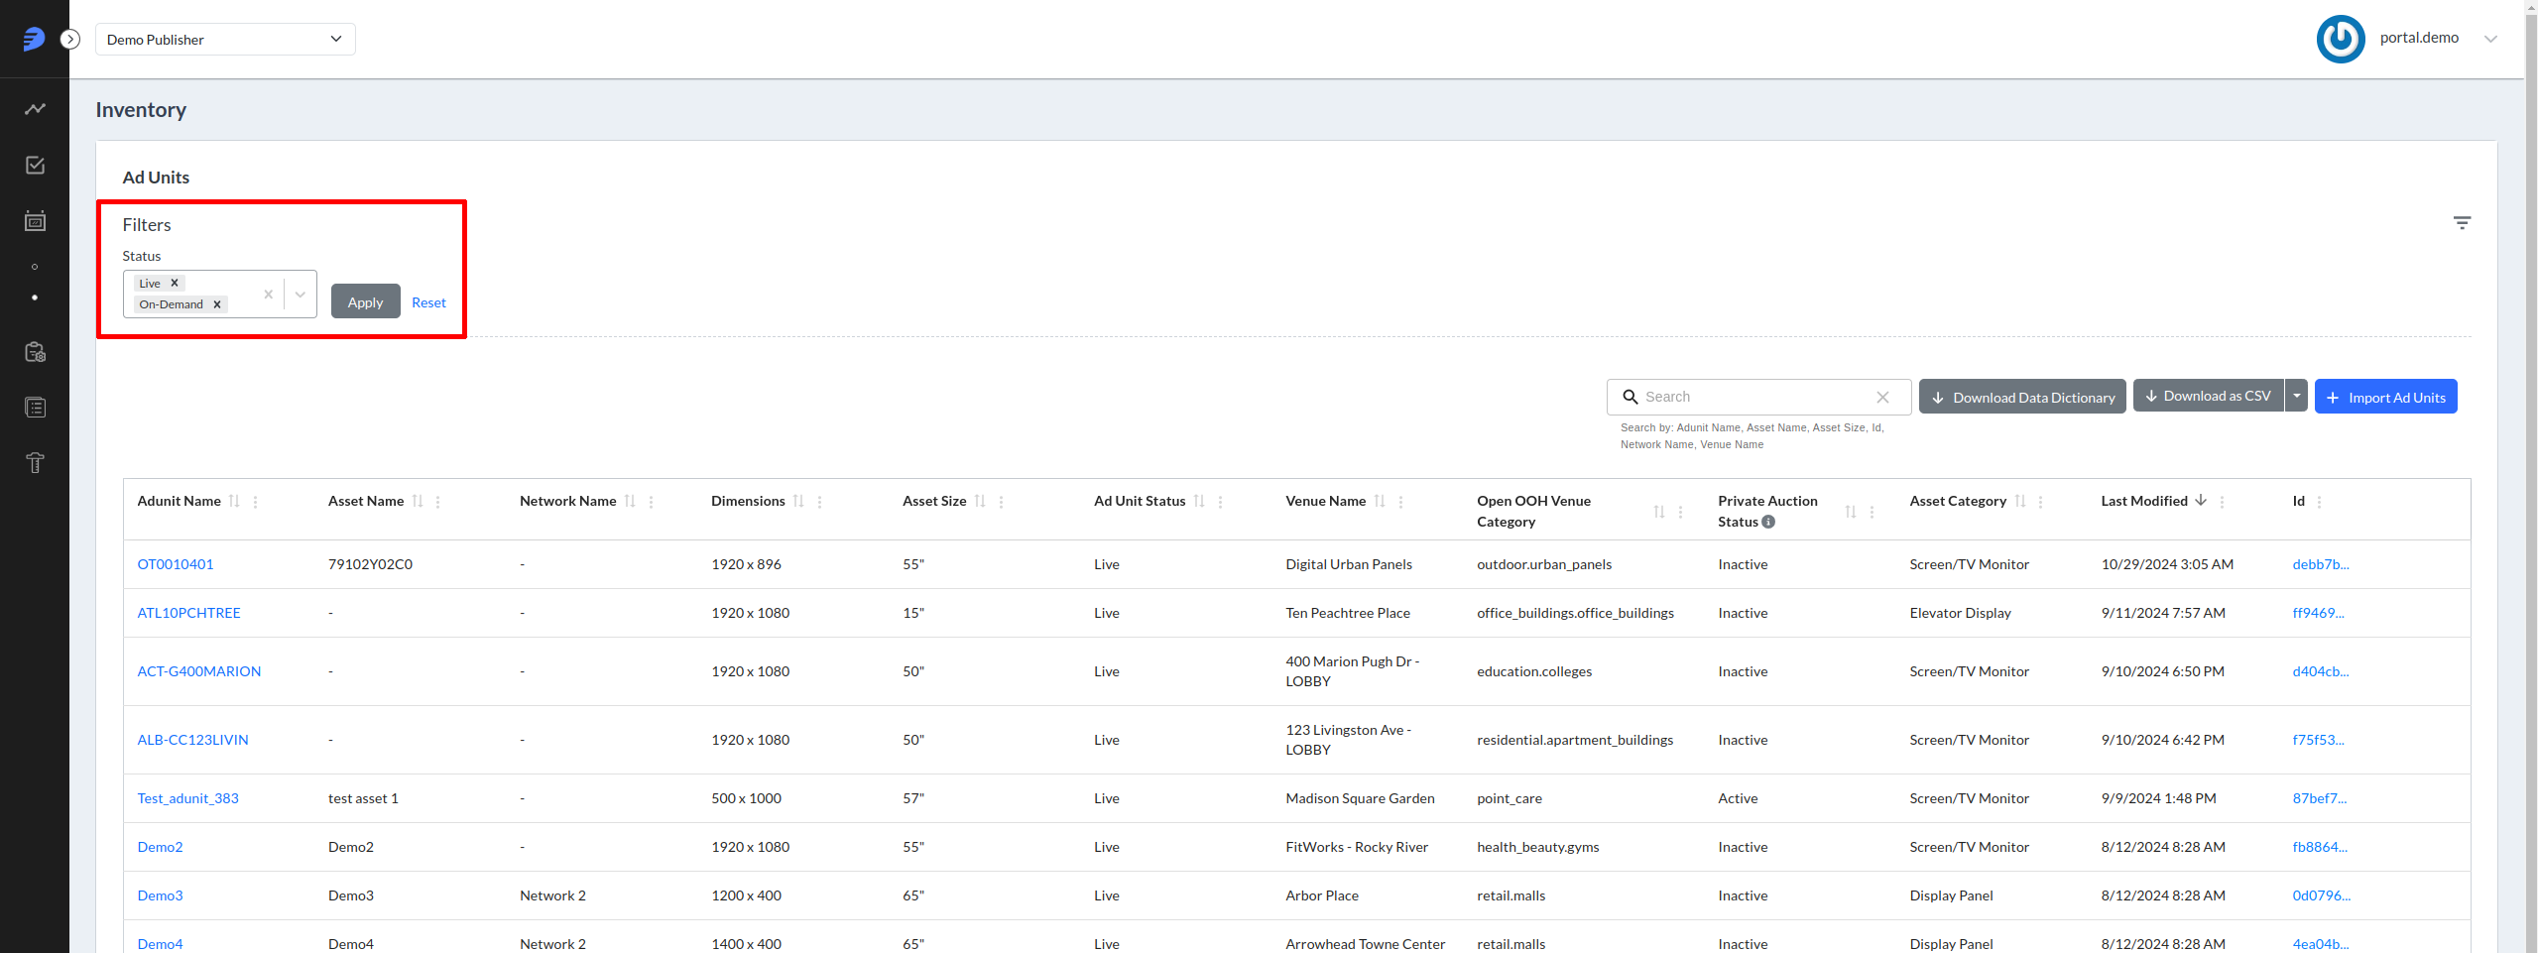
Task: Open ad unit Test_adunit_383
Action: [x=188, y=798]
